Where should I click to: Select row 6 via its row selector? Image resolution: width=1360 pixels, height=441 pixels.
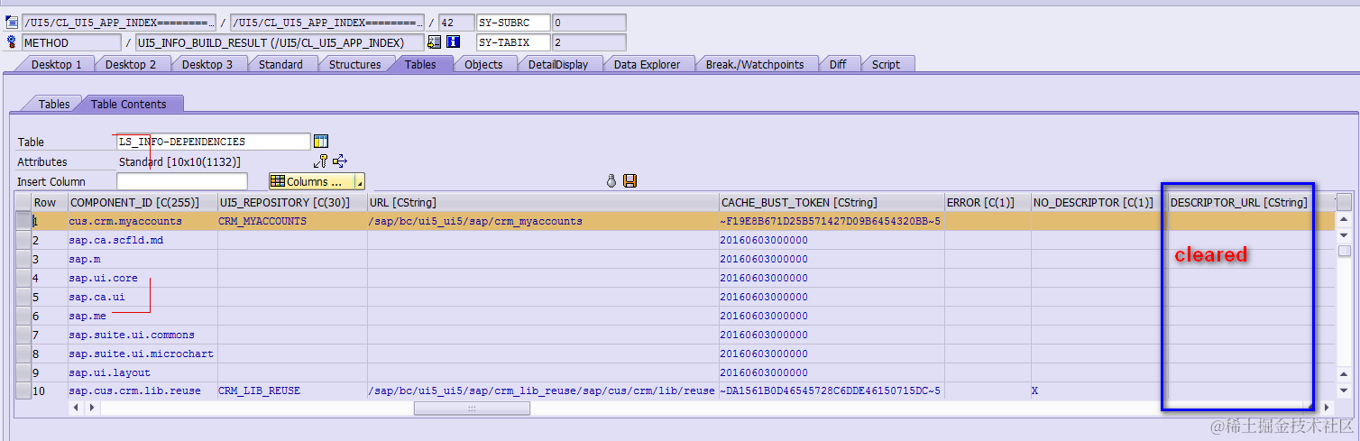(x=23, y=316)
